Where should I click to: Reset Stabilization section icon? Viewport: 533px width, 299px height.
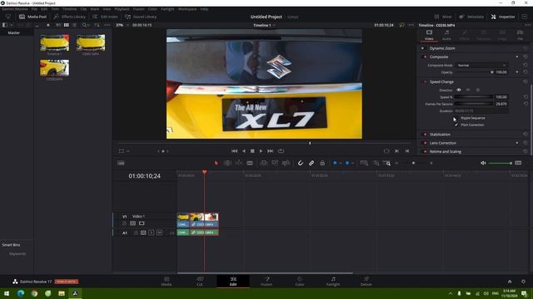[526, 135]
